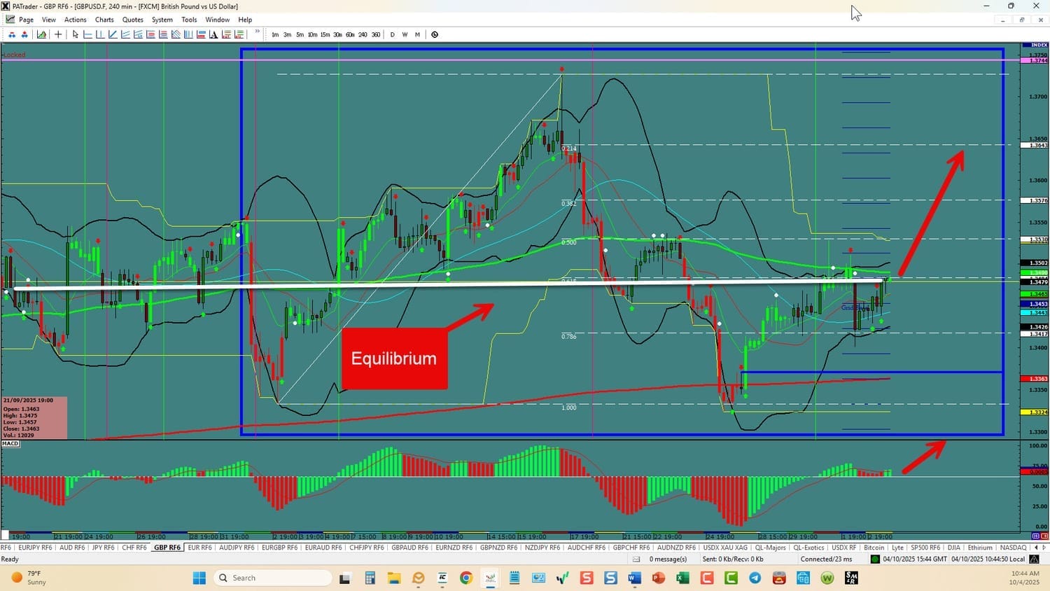The width and height of the screenshot is (1050, 591).
Task: Switch to the CHF RF6 tab
Action: tap(134, 548)
